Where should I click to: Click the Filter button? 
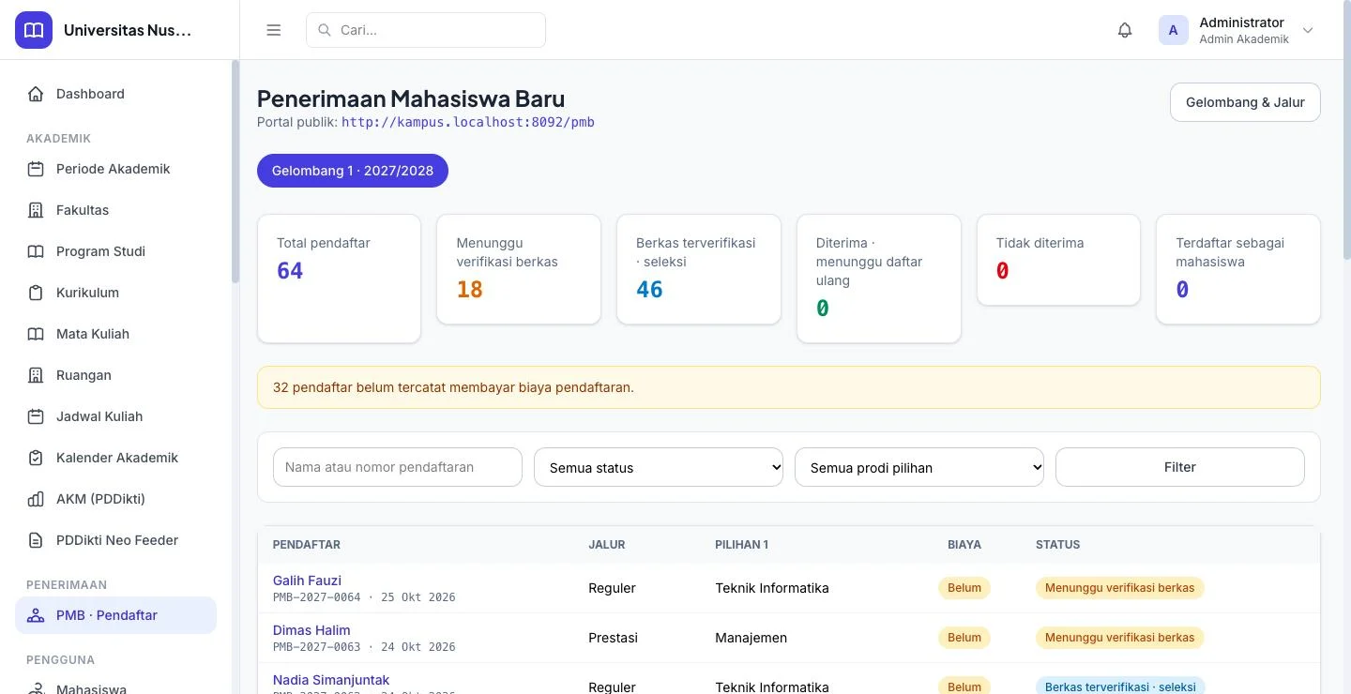[1180, 467]
